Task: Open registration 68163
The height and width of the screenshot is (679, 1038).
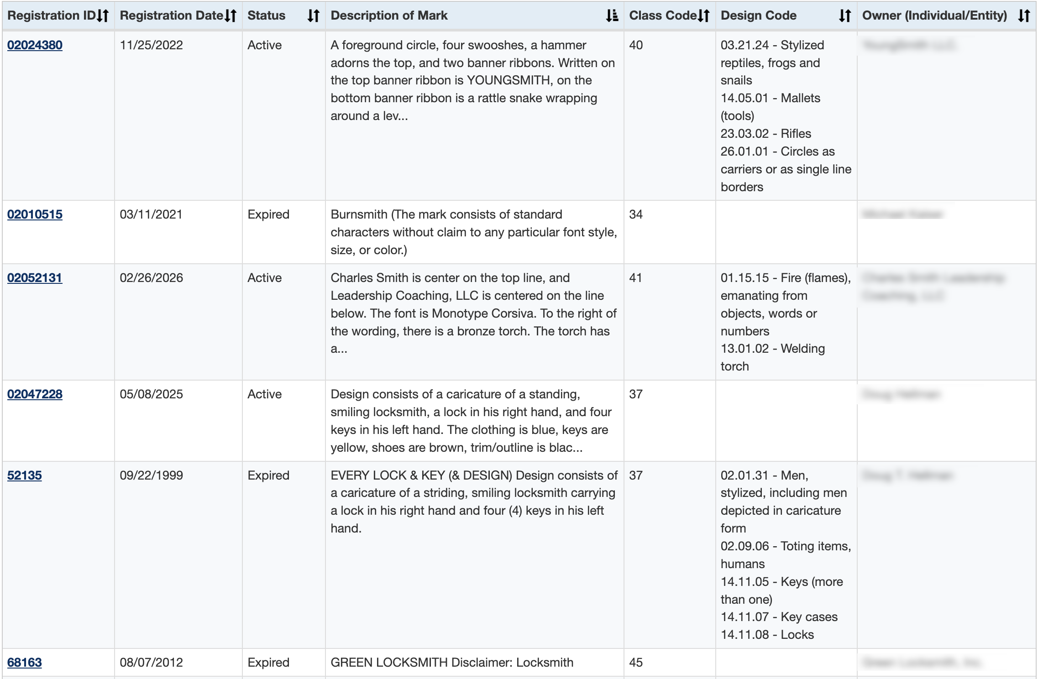Action: coord(25,663)
